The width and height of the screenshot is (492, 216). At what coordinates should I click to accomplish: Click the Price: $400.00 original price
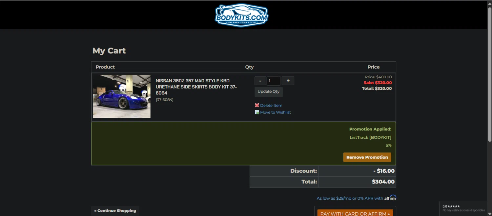tap(378, 77)
